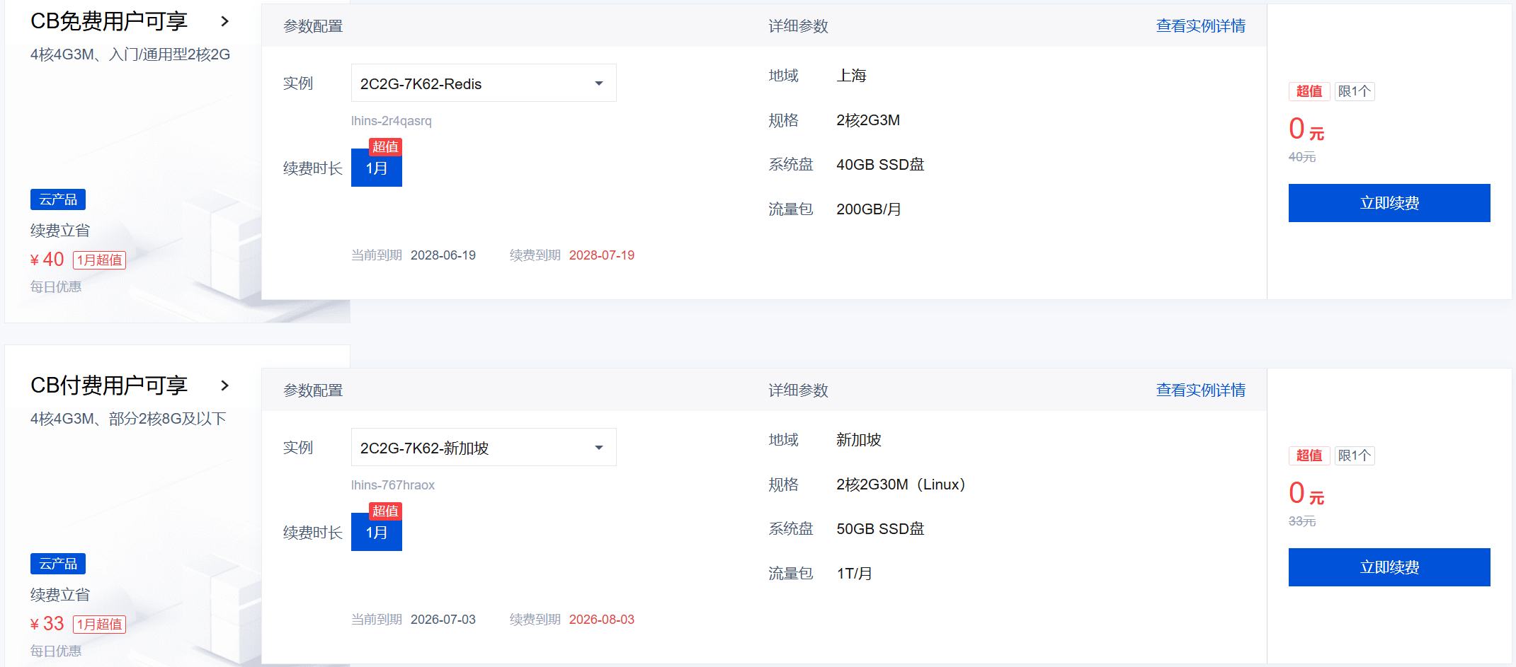1516x667 pixels.
Task: Click the 限1个 tag above the 33元 price
Action: pos(1355,456)
